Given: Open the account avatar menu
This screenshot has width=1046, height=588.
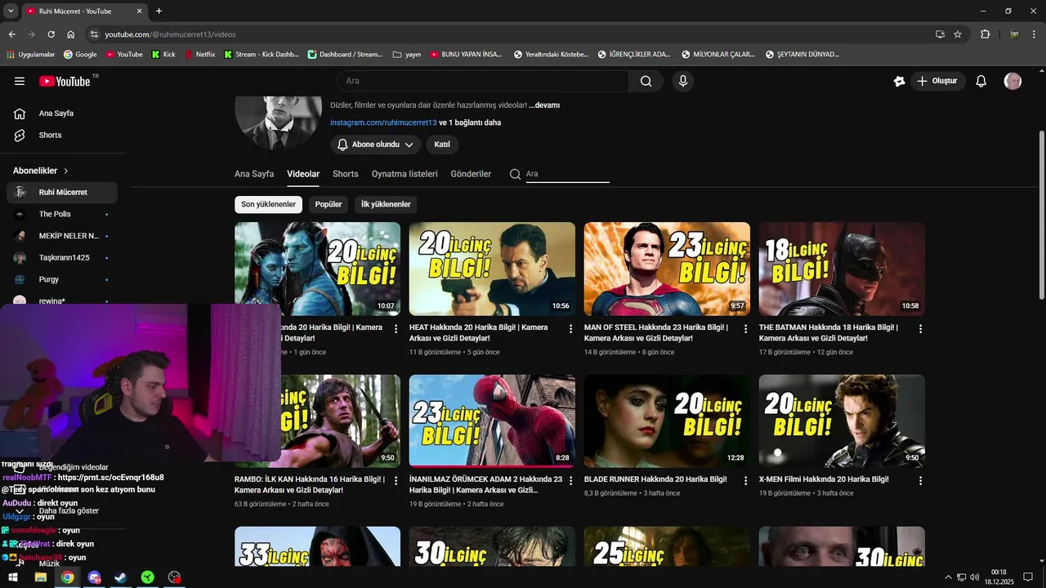Looking at the screenshot, I should point(1012,81).
